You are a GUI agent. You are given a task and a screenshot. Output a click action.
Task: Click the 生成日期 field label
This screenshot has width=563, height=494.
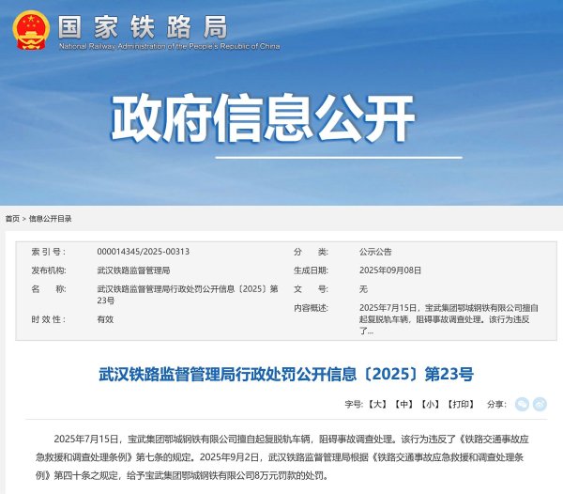[x=311, y=270]
